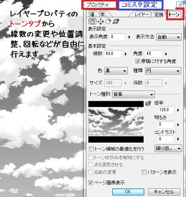Open the 種類 dropdown showing 円
Image resolution: width=186 pixels, height=197 pixels.
point(163,71)
